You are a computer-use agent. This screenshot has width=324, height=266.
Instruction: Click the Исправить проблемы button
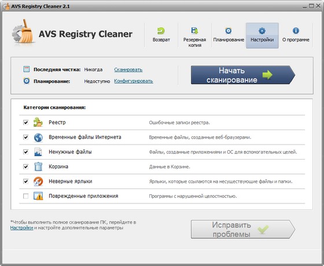(243, 229)
